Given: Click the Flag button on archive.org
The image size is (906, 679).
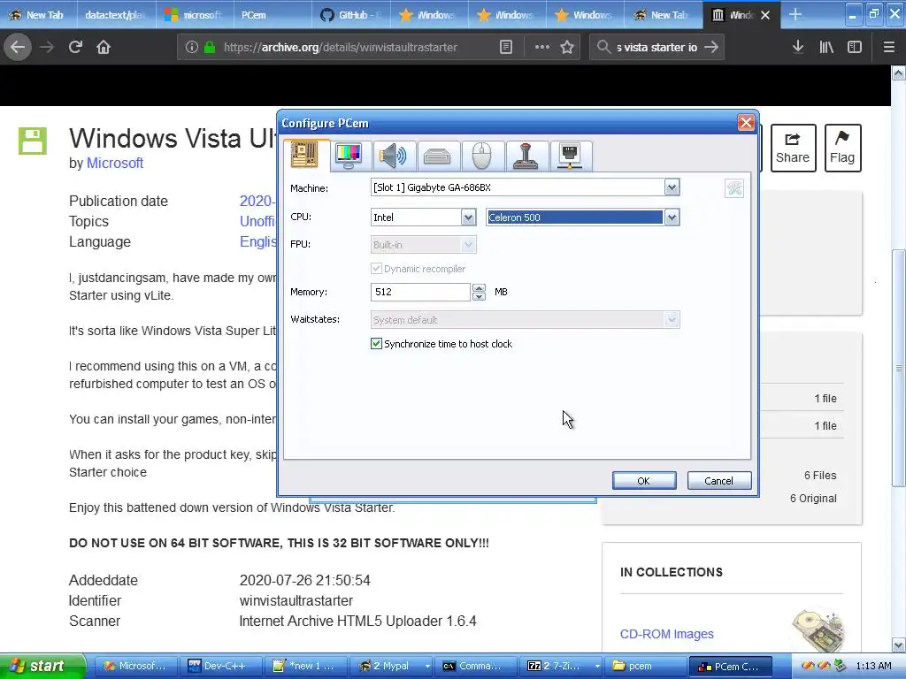Looking at the screenshot, I should pyautogui.click(x=842, y=148).
